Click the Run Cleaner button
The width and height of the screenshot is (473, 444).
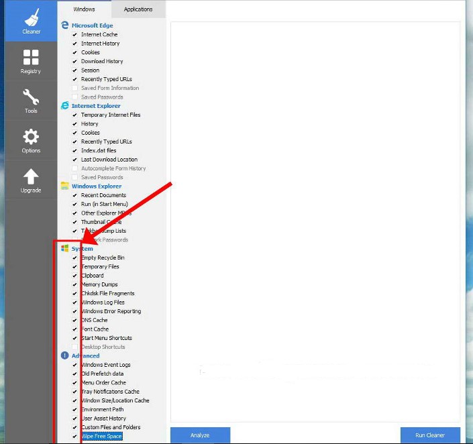430,435
